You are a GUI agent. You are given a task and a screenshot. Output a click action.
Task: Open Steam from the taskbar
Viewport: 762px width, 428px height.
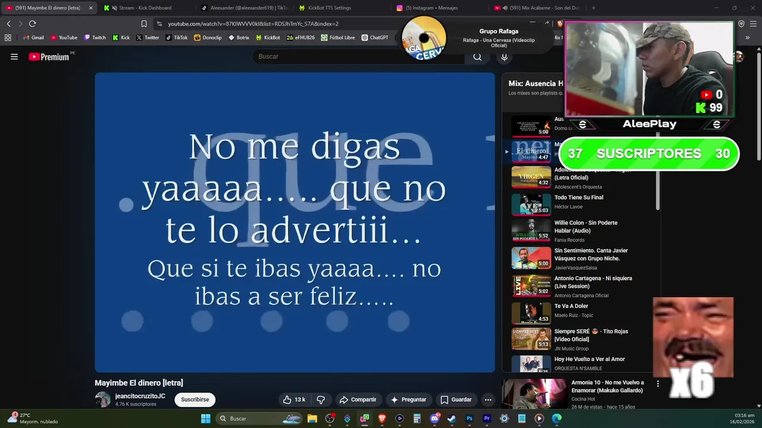(452, 418)
